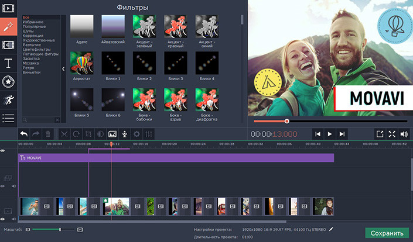Start voice recording with the microphone icon
The image size is (413, 242).
(x=125, y=134)
